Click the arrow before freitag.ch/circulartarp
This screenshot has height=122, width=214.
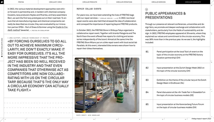(30, 30)
